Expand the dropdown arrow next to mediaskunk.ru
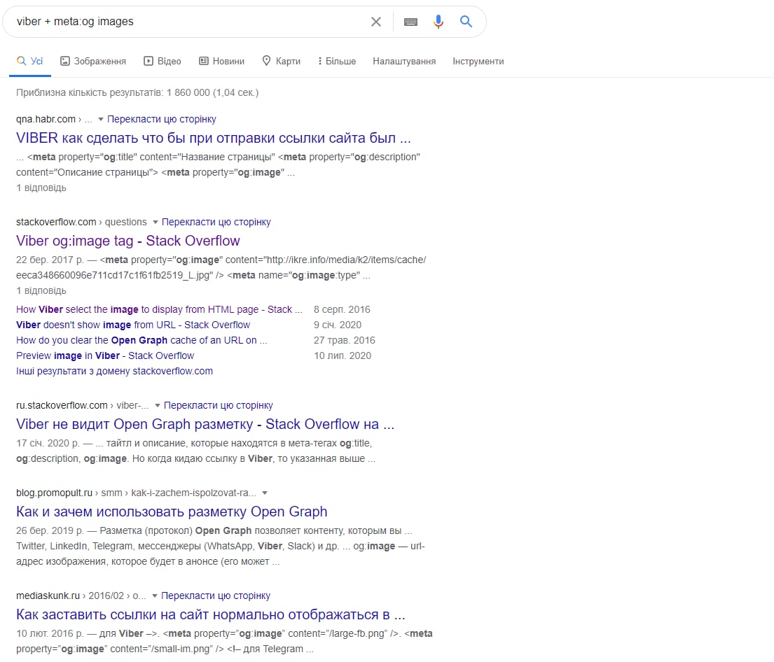The width and height of the screenshot is (774, 662). tap(155, 596)
